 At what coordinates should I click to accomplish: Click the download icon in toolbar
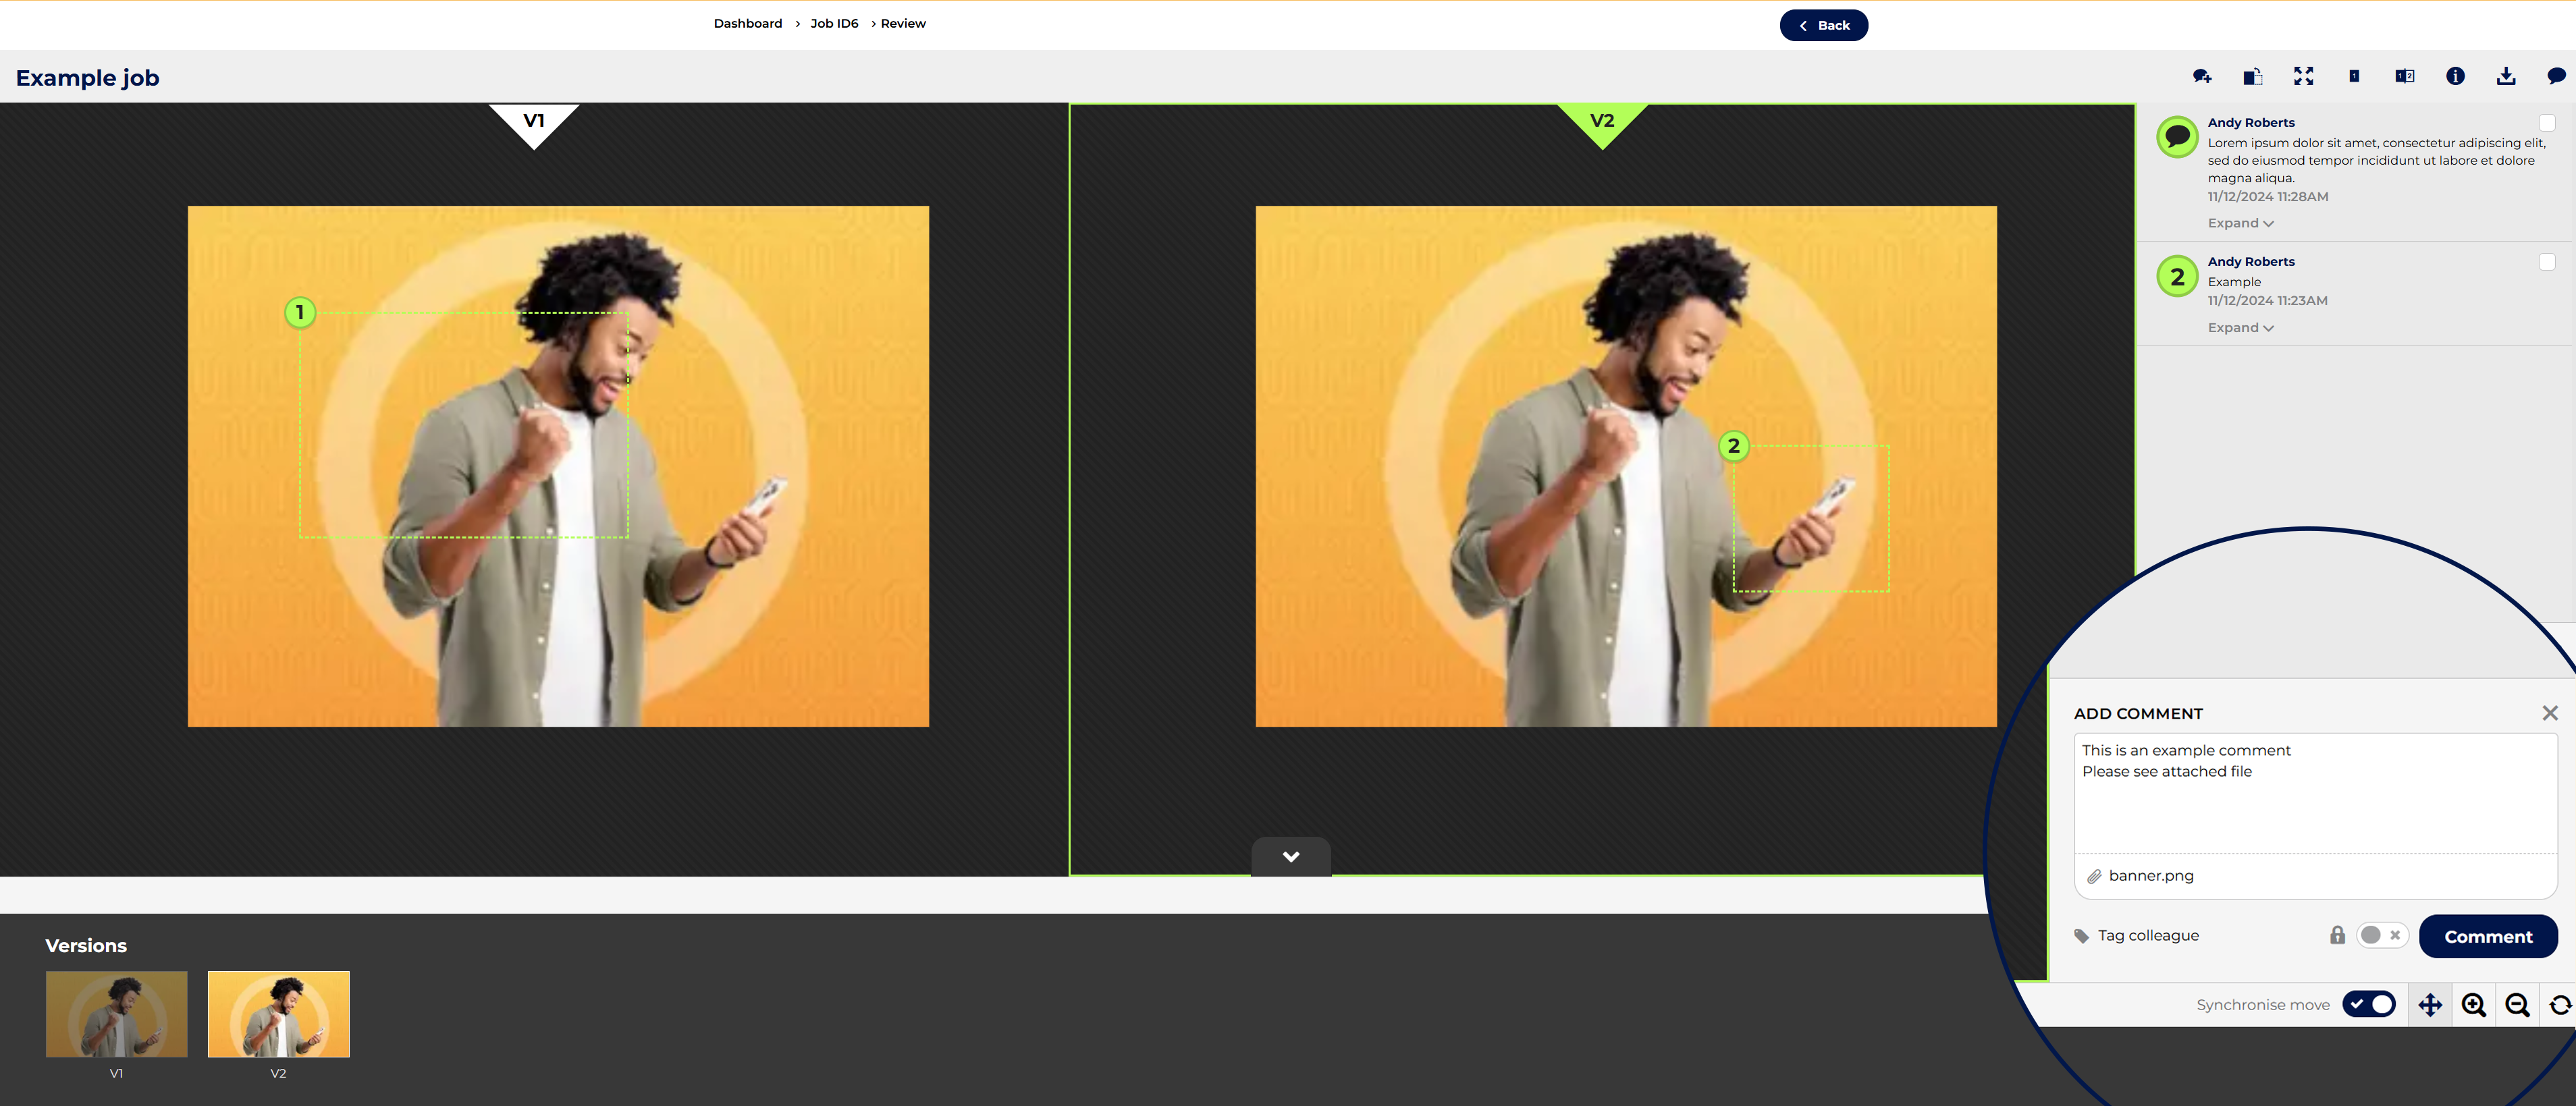(2506, 76)
